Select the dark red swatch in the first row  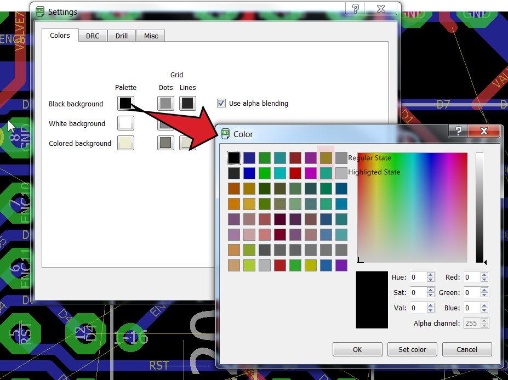[x=295, y=158]
